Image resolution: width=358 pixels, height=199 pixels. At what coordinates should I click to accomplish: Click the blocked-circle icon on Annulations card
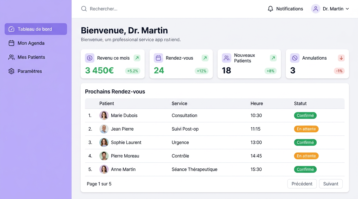[295, 58]
